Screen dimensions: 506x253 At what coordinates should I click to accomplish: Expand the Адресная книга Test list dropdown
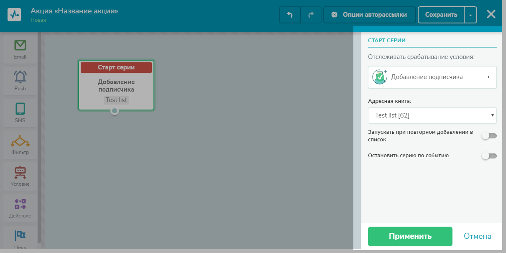point(432,115)
